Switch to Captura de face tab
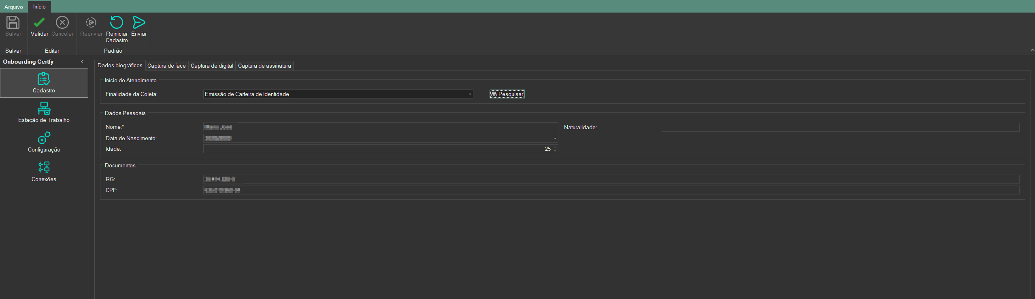1035x299 pixels. (166, 66)
